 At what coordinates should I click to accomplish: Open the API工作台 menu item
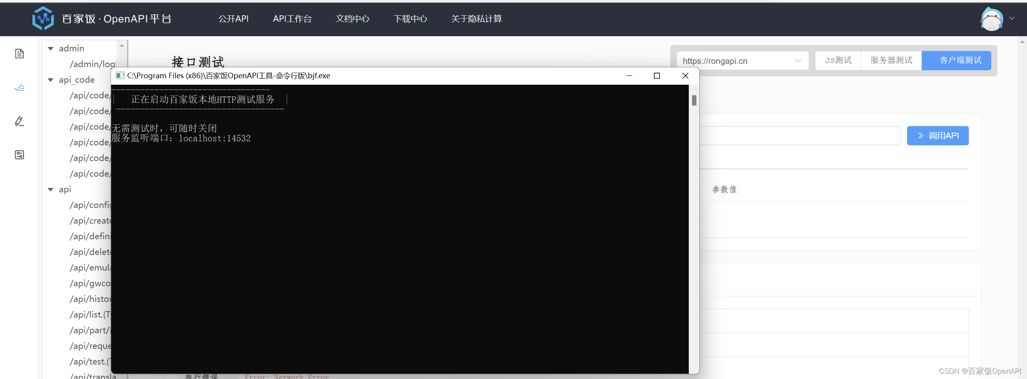pyautogui.click(x=292, y=18)
